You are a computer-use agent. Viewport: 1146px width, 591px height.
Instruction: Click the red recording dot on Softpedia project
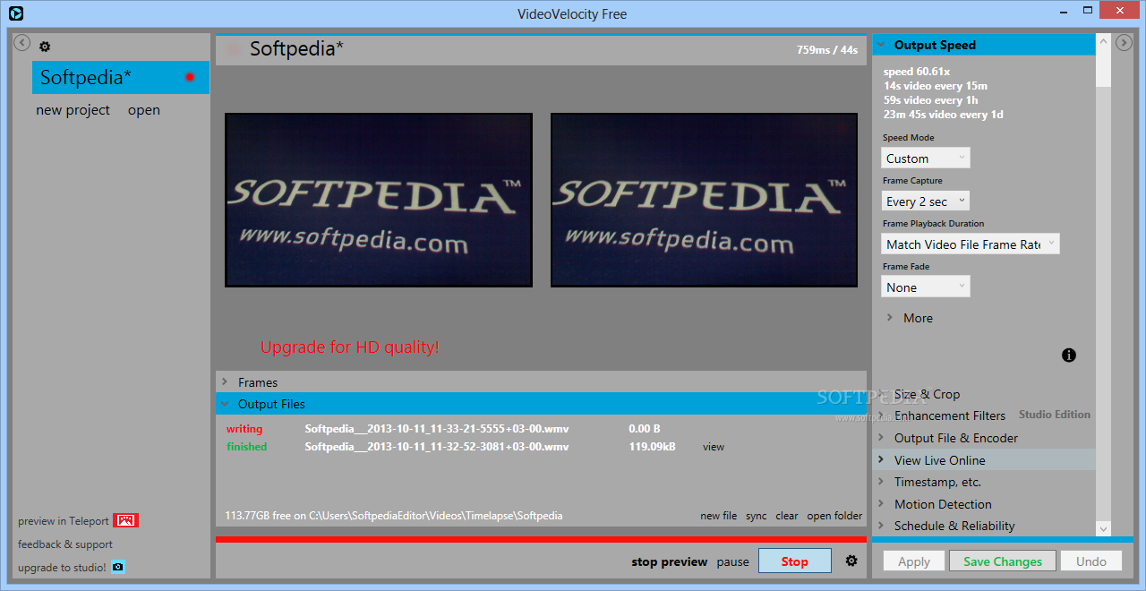[190, 77]
